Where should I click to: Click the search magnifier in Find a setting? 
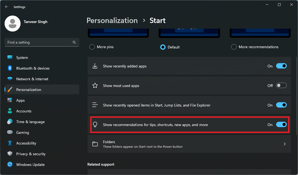click(74, 42)
